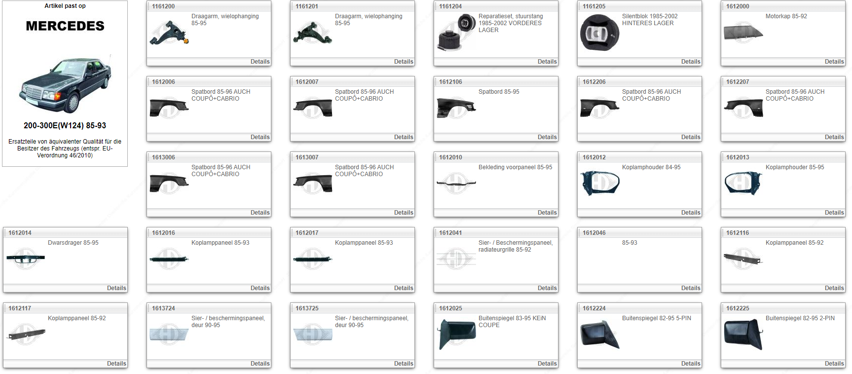Image resolution: width=852 pixels, height=374 pixels.
Task: View door trim panel image of item 1613725
Action: (313, 335)
